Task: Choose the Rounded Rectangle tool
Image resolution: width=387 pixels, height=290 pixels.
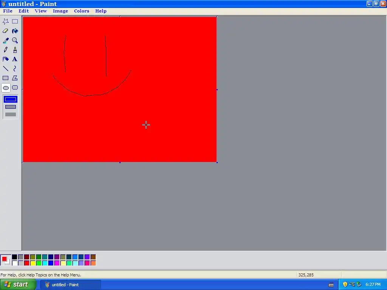Action: click(15, 88)
